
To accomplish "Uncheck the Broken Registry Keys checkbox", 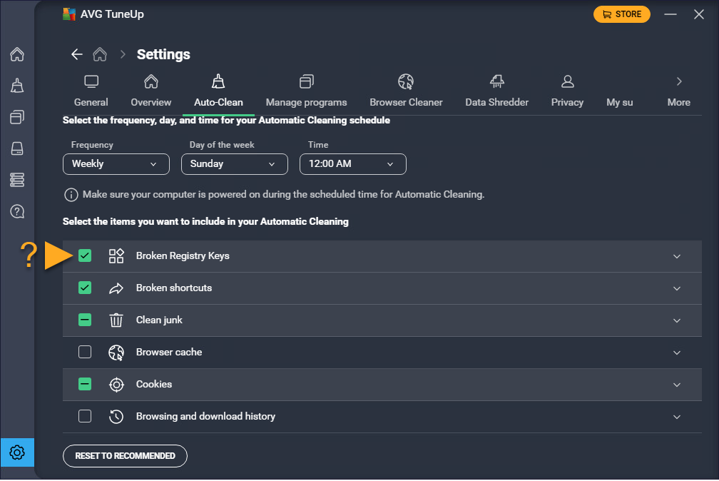I will [85, 255].
